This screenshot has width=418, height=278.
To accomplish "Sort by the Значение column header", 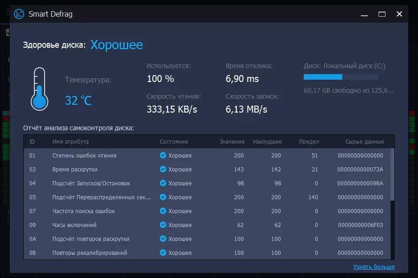I will (x=232, y=142).
